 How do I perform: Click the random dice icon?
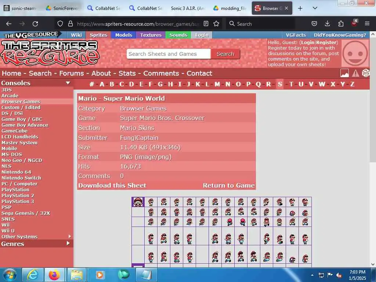click(365, 73)
